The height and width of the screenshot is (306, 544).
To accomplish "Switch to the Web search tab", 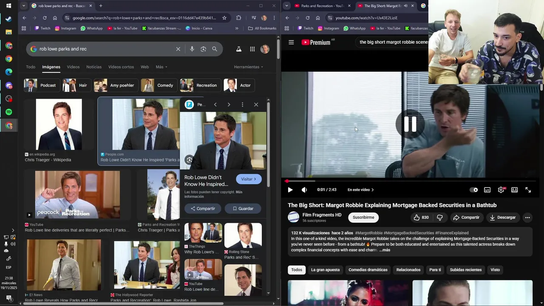I will 145,67.
